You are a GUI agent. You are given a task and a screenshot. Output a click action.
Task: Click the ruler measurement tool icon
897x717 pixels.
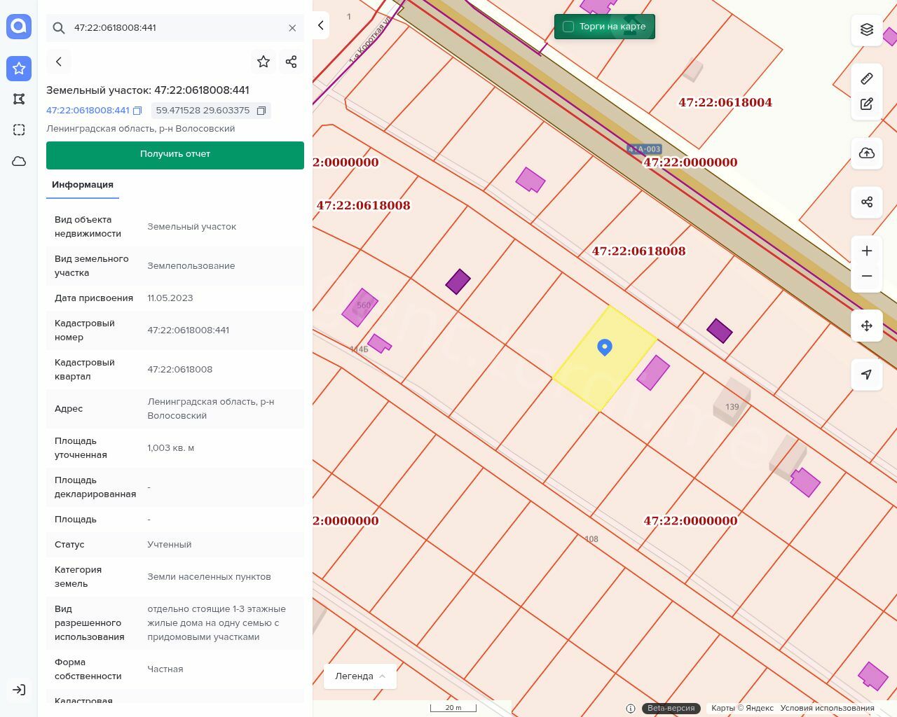click(867, 78)
